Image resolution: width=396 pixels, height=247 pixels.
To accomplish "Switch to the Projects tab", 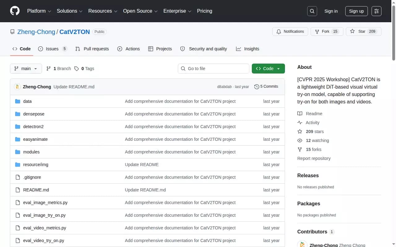I will 160,49.
